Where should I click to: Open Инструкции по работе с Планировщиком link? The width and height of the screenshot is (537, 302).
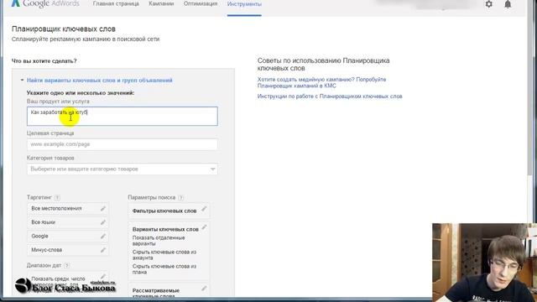pyautogui.click(x=330, y=96)
